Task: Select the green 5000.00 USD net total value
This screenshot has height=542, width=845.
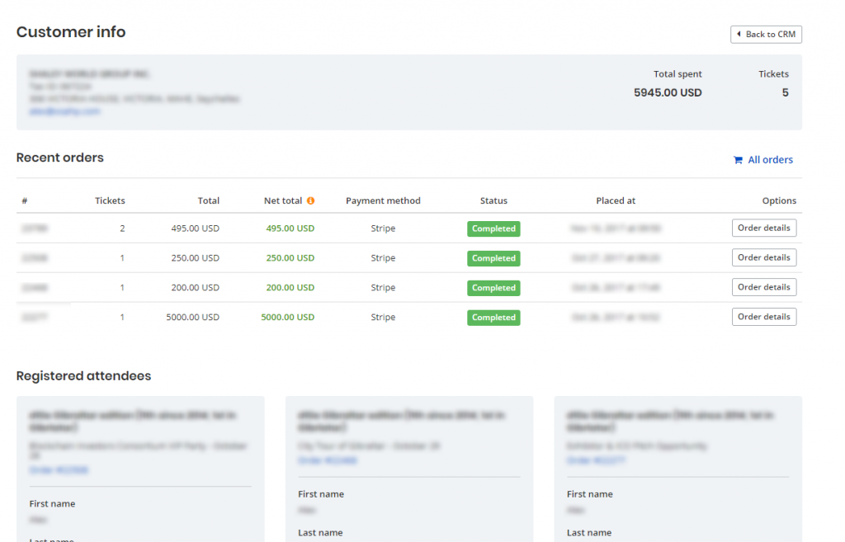Action: pos(288,318)
